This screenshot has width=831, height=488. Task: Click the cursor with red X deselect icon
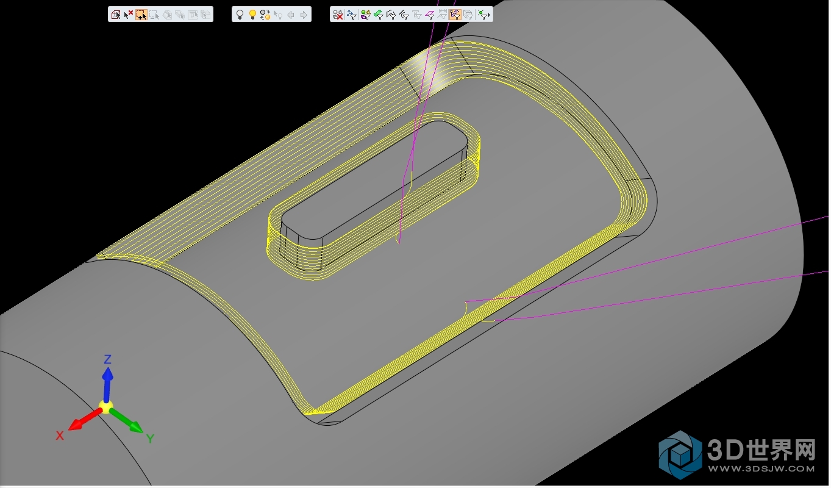(x=129, y=15)
